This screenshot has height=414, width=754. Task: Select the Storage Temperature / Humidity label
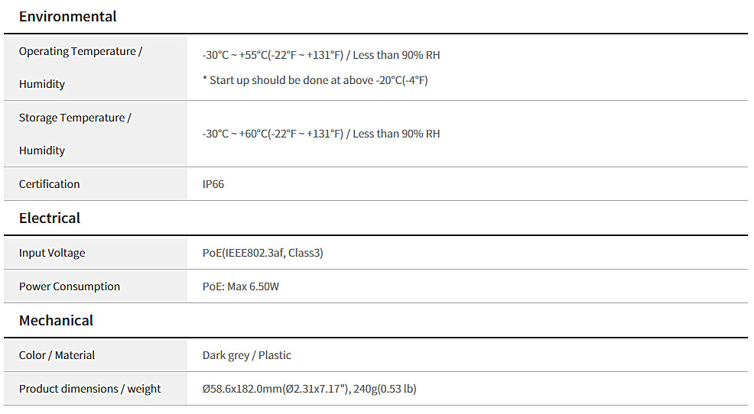tap(75, 134)
